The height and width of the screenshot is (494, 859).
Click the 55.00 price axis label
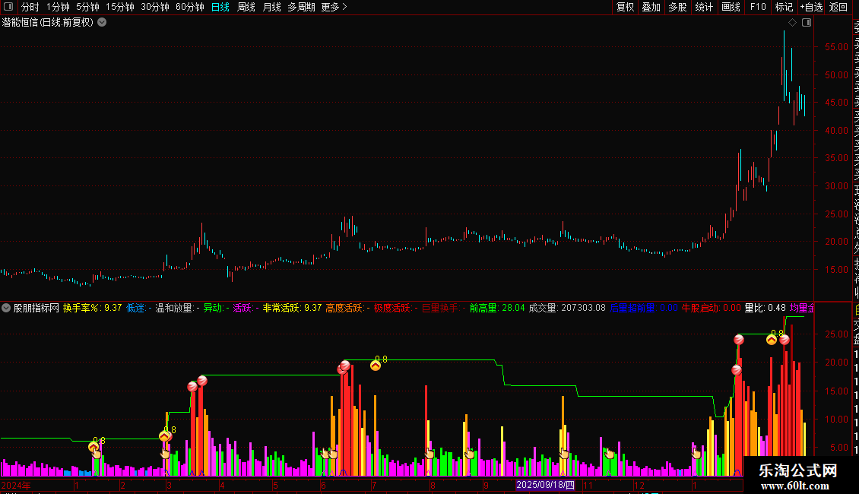[836, 47]
